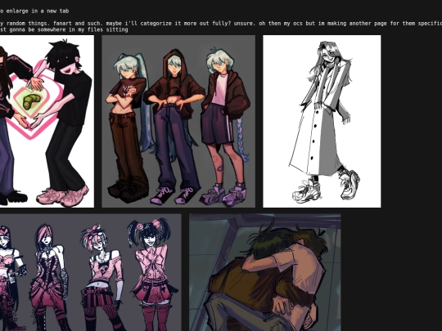This screenshot has width=442, height=331.
Task: Enlarge the three teal-haired characters artwork
Action: [x=178, y=121]
